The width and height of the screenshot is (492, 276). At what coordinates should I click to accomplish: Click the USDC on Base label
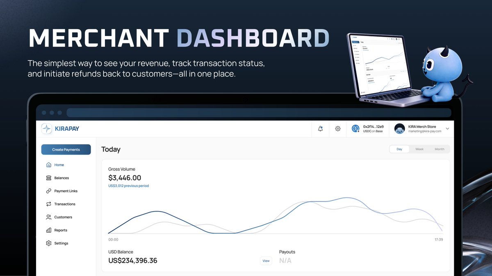(x=373, y=131)
